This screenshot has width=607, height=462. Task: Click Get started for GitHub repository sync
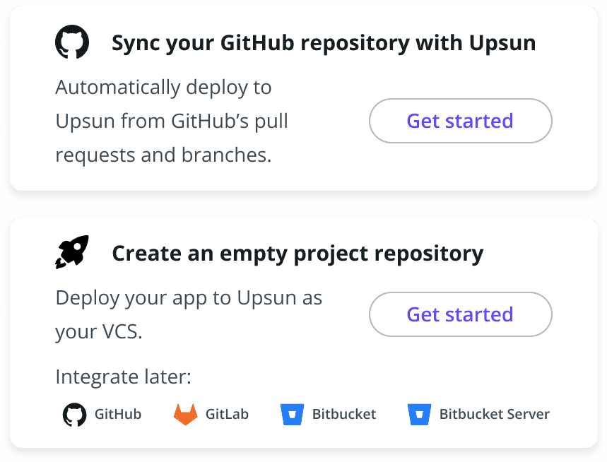(x=460, y=121)
